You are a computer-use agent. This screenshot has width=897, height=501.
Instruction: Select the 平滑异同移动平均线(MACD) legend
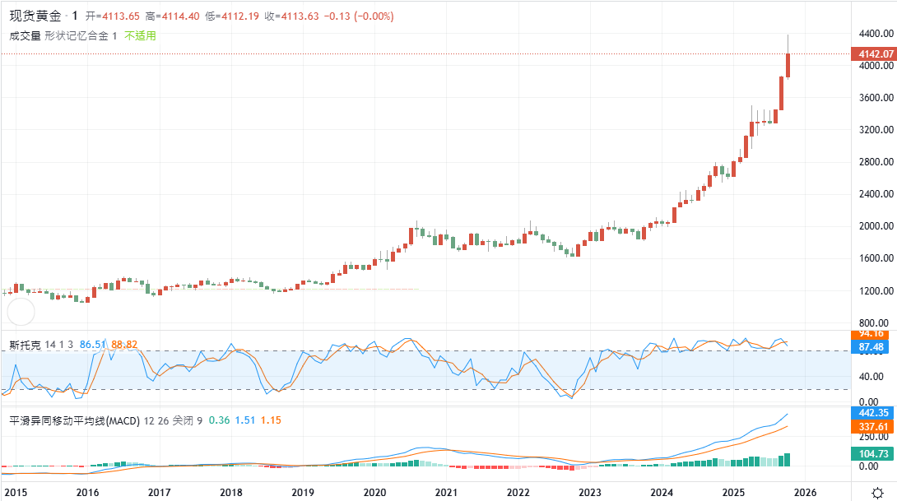point(73,420)
